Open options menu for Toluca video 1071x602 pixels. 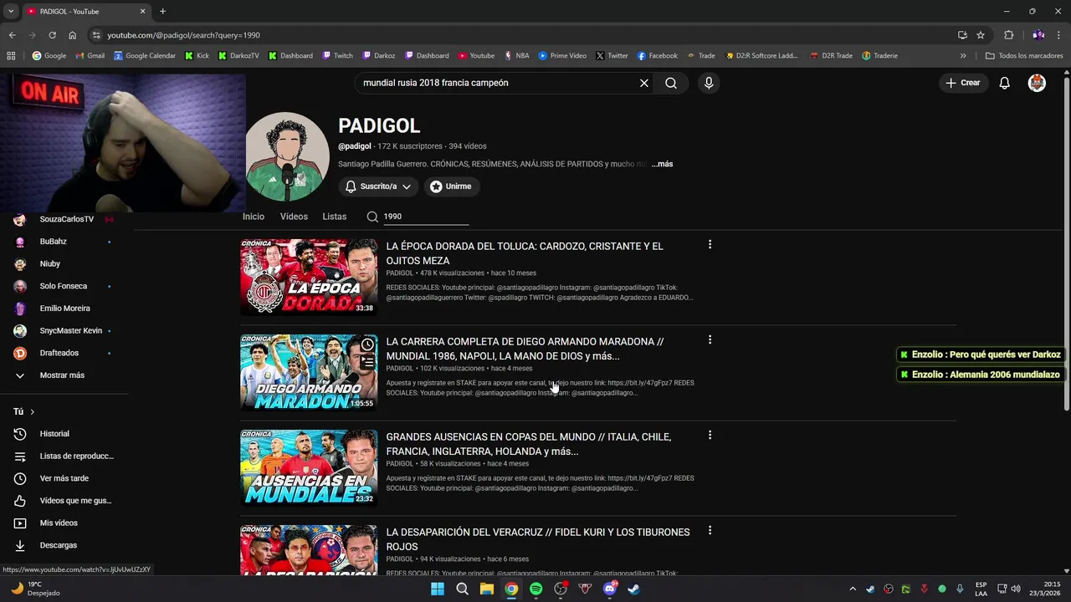710,245
